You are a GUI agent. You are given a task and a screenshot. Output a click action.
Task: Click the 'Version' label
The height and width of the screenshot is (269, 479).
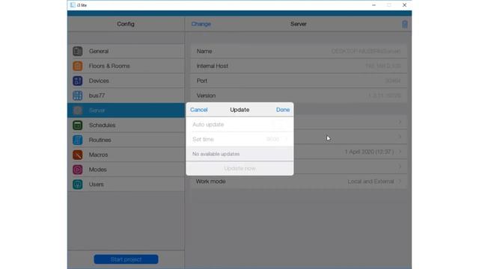[207, 96]
